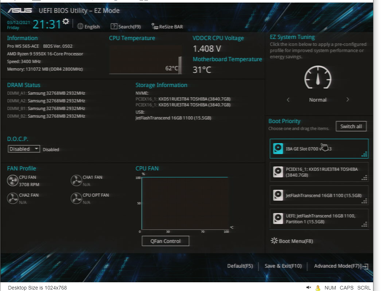
Task: Choose Save & Exit(F10)
Action: (x=283, y=266)
